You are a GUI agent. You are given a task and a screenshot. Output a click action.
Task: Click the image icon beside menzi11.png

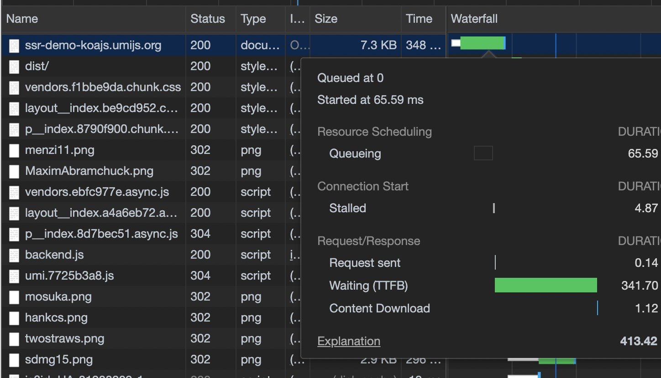click(x=13, y=150)
